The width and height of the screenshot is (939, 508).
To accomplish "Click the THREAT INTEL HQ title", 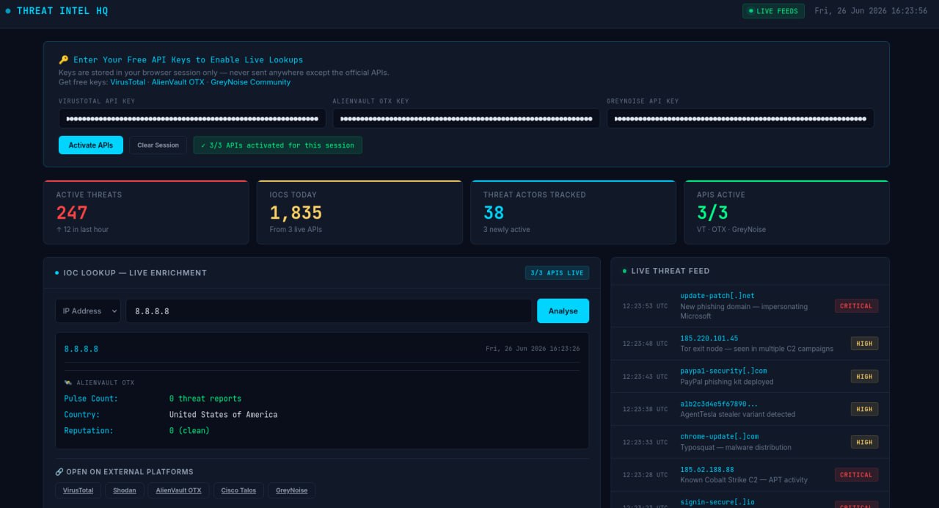I will click(62, 11).
